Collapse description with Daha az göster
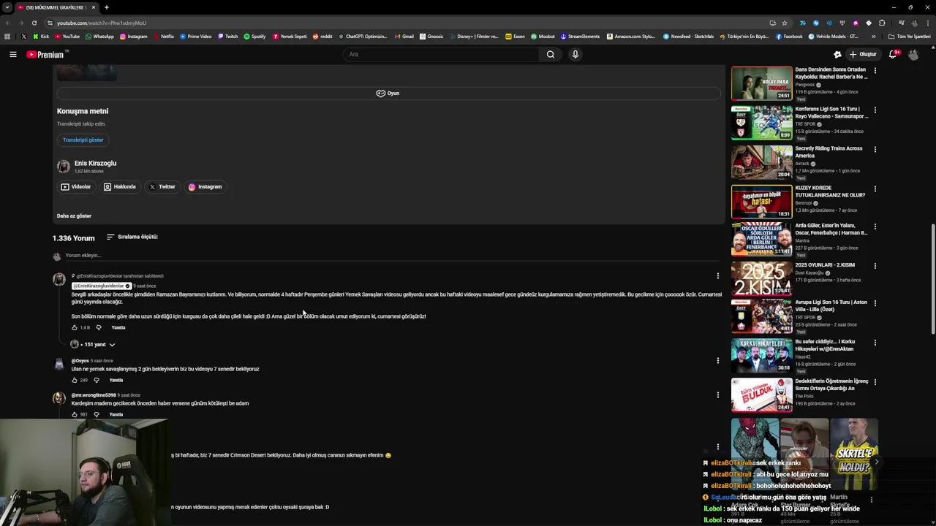936x526 pixels. coord(74,216)
